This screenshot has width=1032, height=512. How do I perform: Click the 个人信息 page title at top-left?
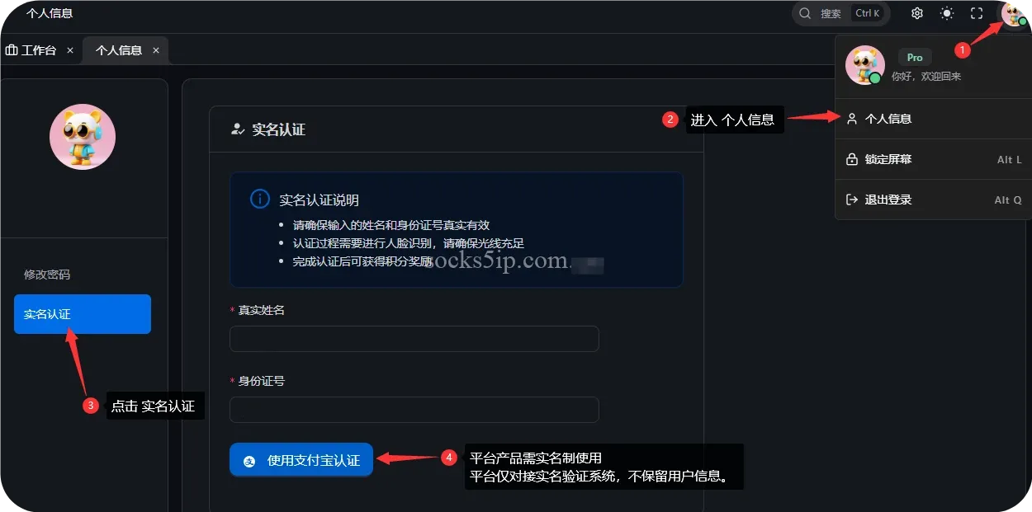tap(50, 13)
